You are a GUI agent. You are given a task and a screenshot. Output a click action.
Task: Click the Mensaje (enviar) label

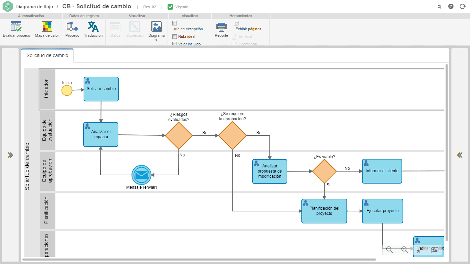click(x=141, y=187)
